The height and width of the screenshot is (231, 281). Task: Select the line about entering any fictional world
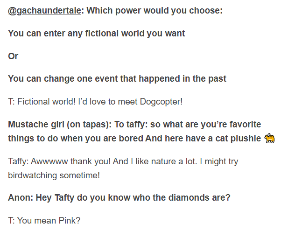[97, 33]
